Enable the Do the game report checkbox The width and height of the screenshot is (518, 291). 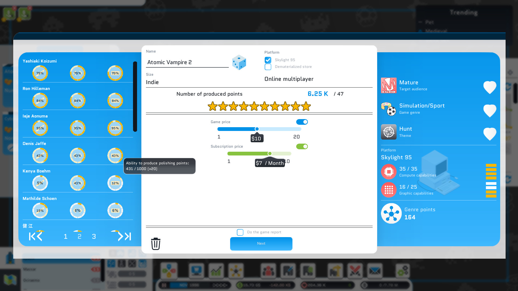click(x=240, y=232)
